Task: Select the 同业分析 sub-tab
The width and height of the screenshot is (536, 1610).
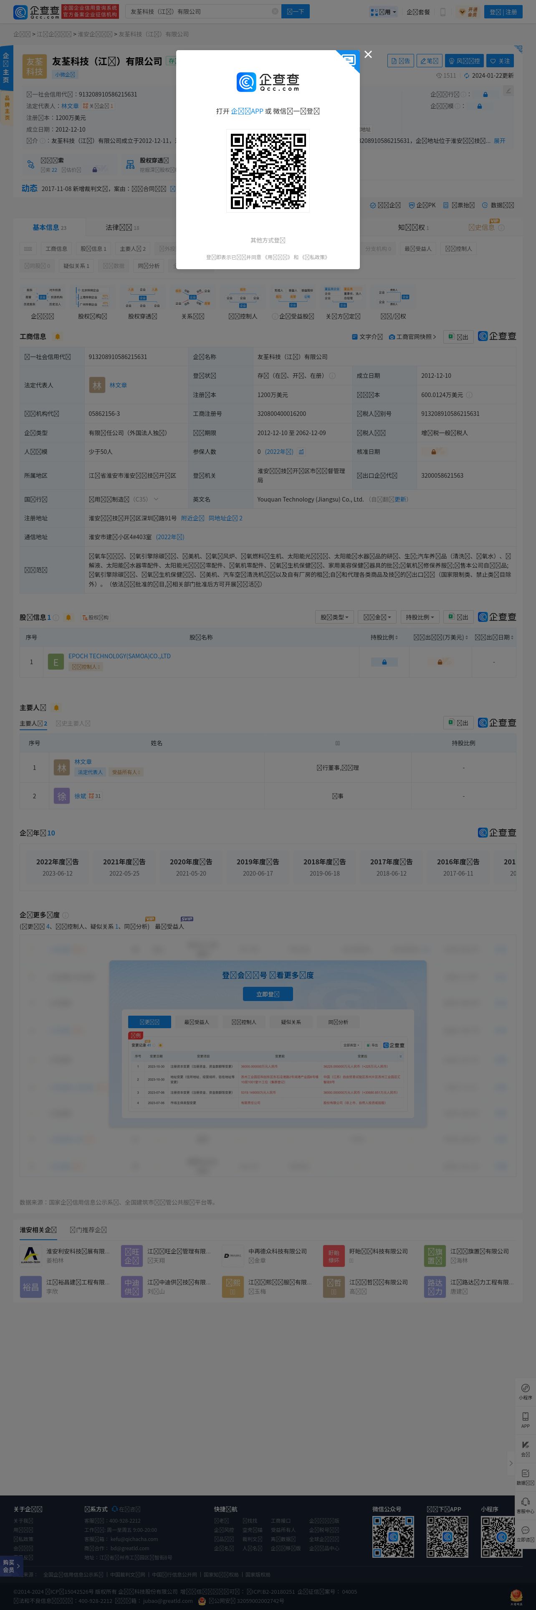Action: click(149, 266)
